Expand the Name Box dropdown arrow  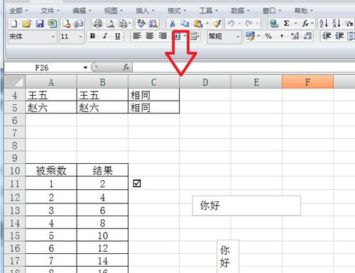click(x=85, y=67)
